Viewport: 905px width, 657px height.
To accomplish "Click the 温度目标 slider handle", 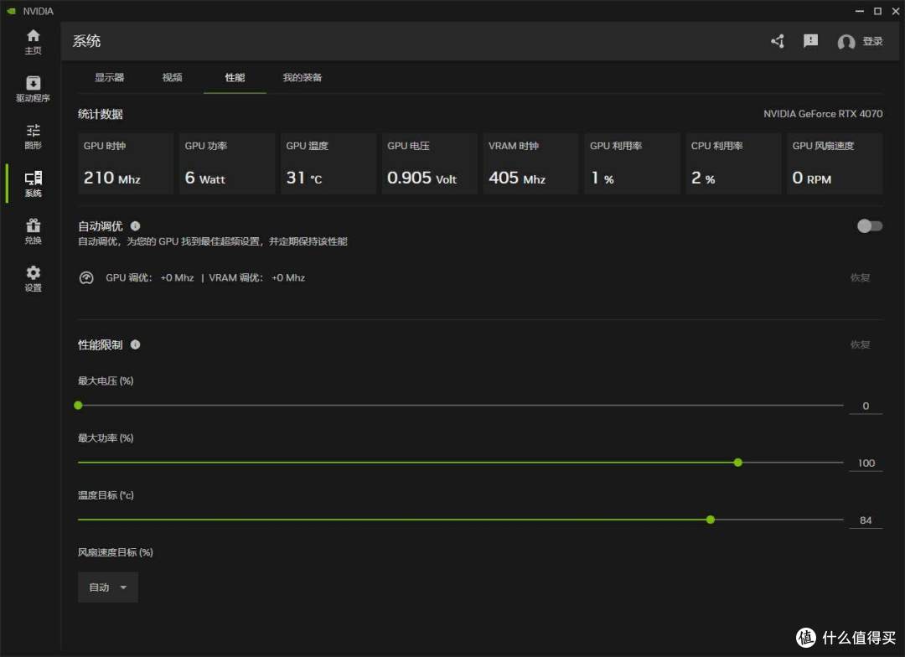I will (x=711, y=520).
